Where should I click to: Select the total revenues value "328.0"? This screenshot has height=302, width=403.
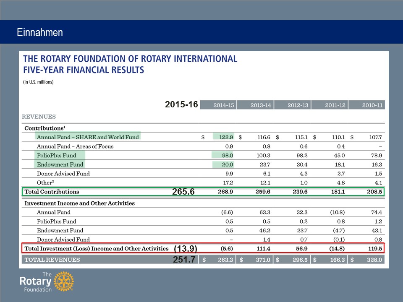coord(374,260)
